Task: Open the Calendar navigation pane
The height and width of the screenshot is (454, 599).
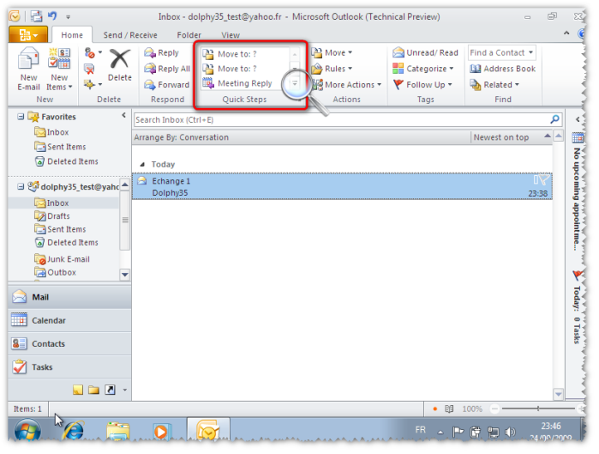Action: [x=48, y=321]
